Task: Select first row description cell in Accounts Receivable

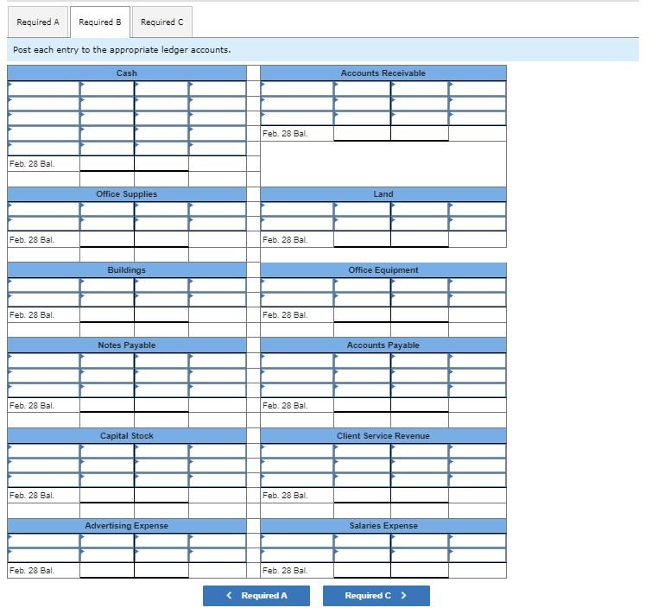Action: pyautogui.click(x=297, y=89)
